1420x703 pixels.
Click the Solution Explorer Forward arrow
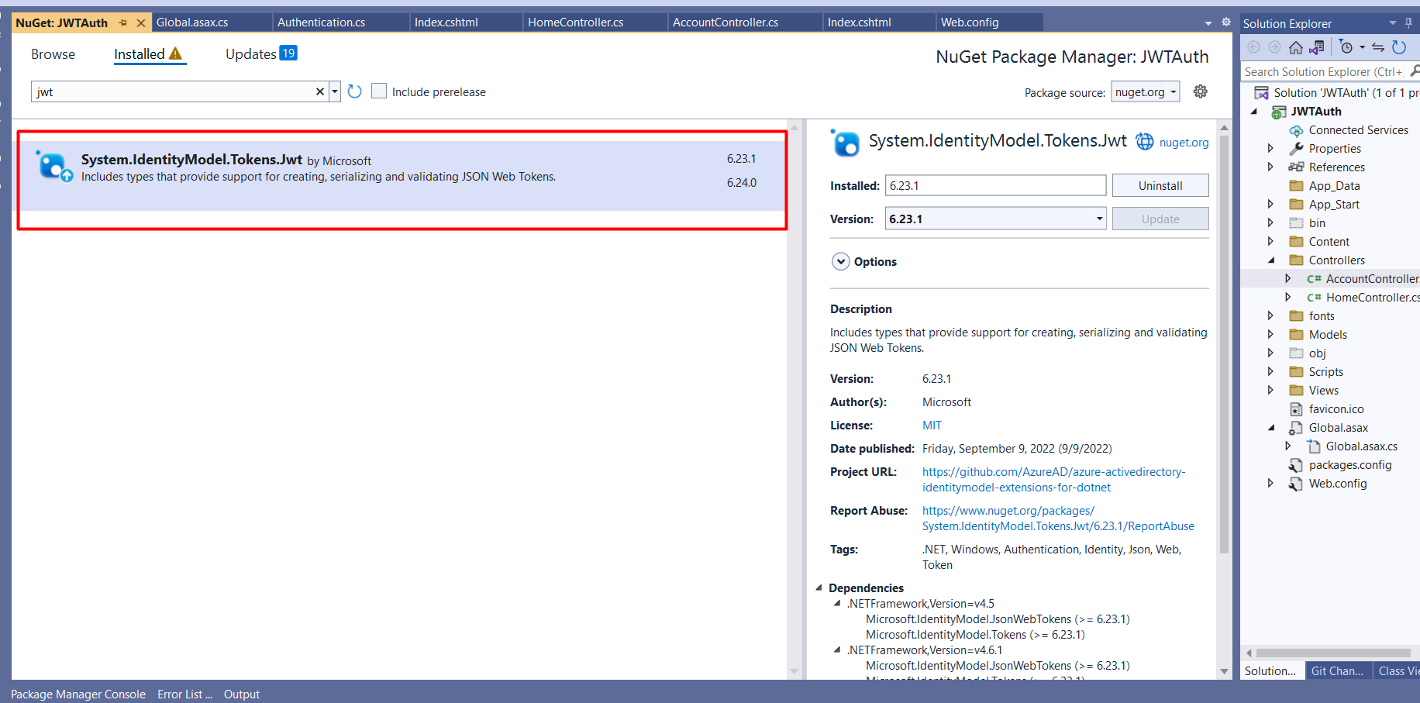[x=1274, y=48]
